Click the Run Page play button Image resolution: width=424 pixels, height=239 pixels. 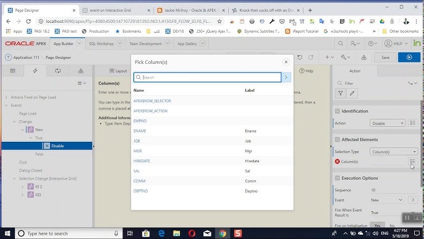click(x=409, y=58)
